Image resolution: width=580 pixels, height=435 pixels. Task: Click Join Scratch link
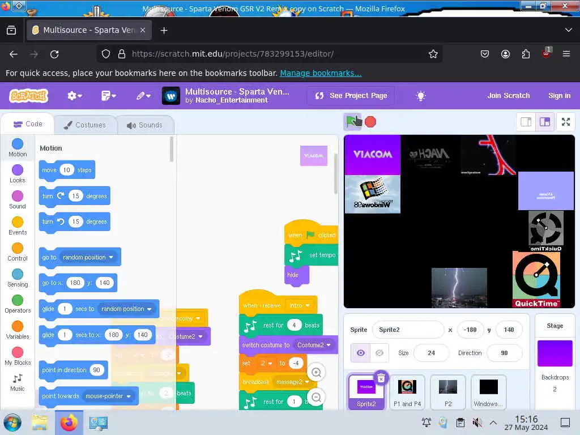tap(508, 95)
